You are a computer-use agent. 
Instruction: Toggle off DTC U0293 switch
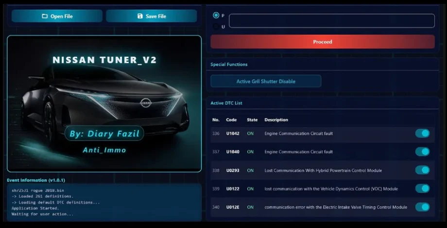[422, 170]
